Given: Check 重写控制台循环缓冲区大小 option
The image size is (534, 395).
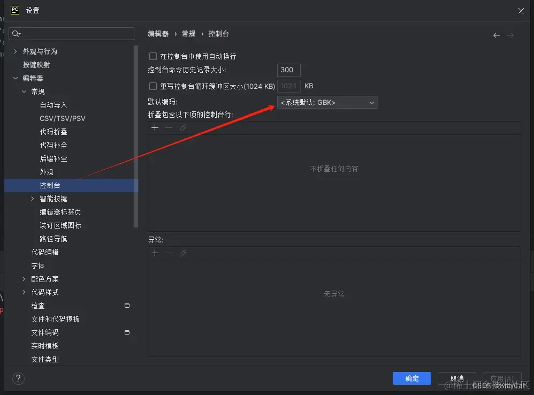Looking at the screenshot, I should 154,86.
